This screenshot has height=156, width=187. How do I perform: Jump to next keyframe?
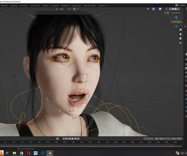click(x=75, y=139)
